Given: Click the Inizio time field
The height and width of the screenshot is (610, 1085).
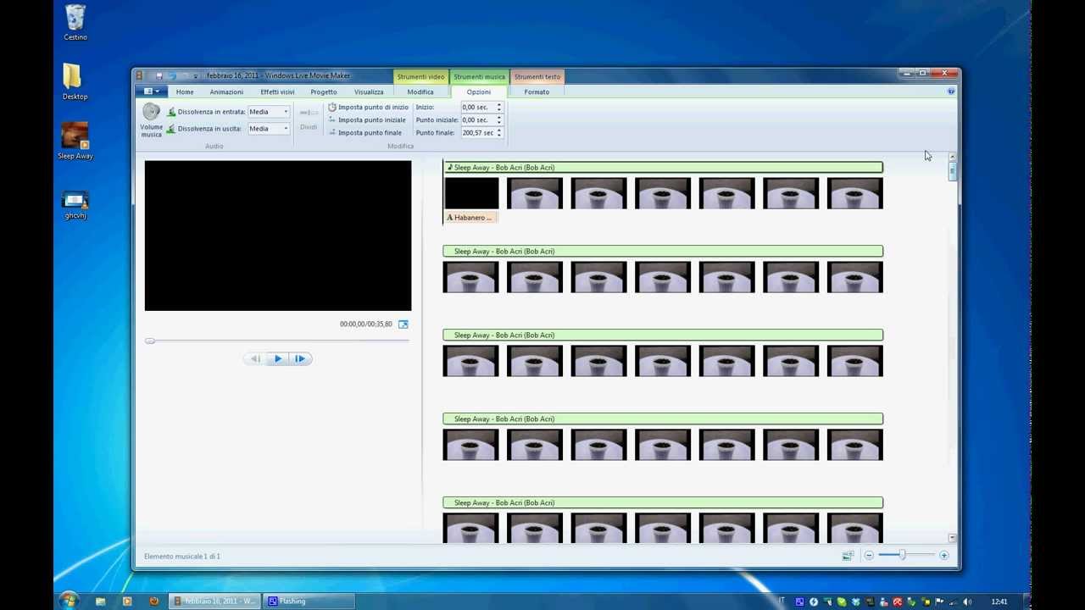Looking at the screenshot, I should pyautogui.click(x=478, y=108).
